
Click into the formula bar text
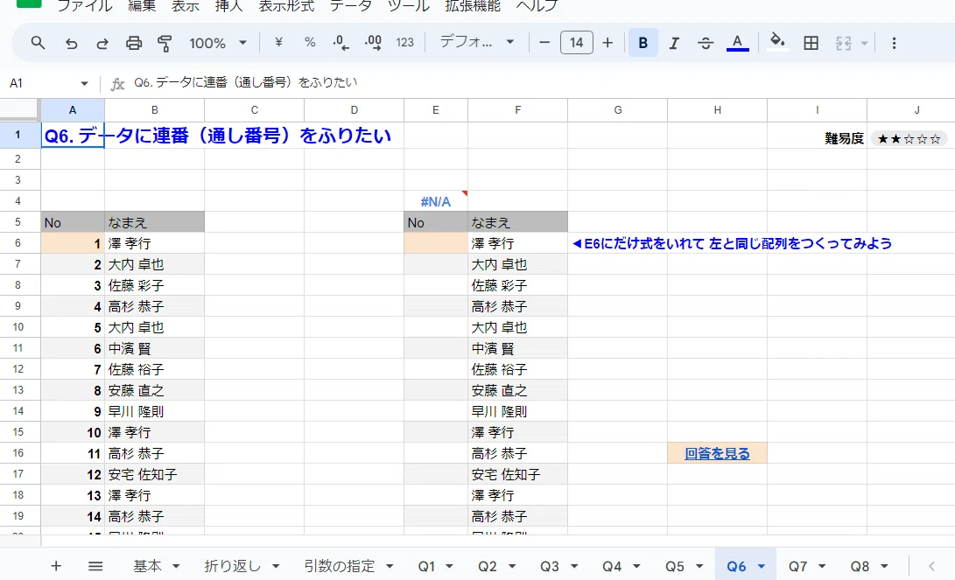pyautogui.click(x=245, y=82)
